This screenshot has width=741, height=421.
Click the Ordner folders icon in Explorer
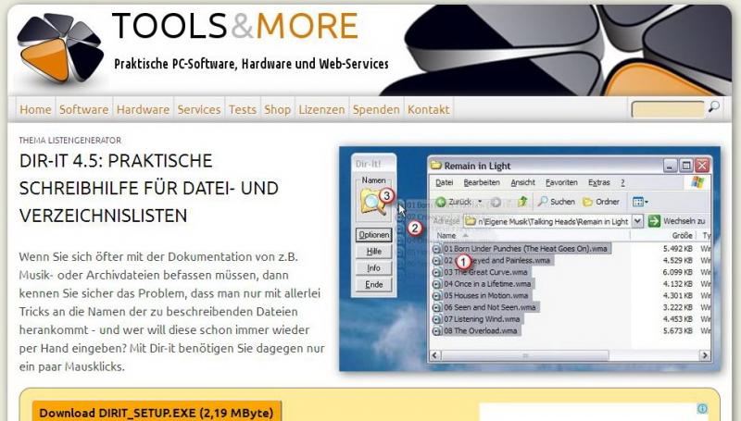point(587,202)
